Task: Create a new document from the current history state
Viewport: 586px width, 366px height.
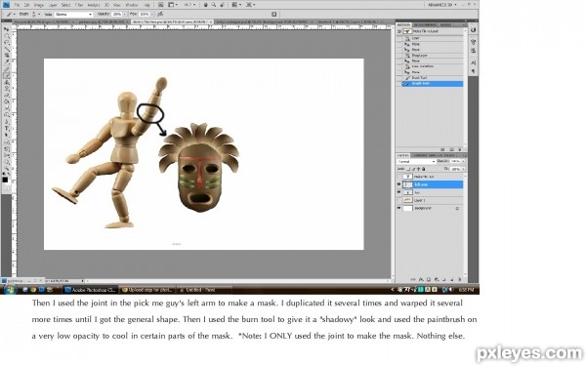Action: point(442,149)
